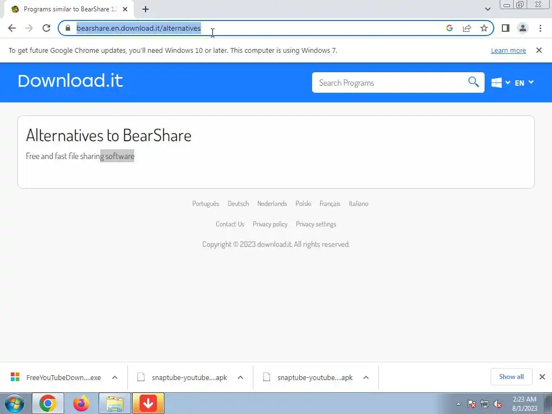Open the first snaptube-youtube apk download
The height and width of the screenshot is (414, 552).
click(182, 377)
